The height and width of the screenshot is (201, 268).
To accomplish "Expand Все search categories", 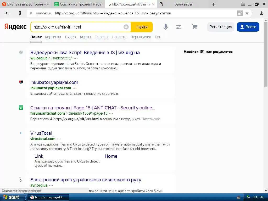I will pos(158,37).
